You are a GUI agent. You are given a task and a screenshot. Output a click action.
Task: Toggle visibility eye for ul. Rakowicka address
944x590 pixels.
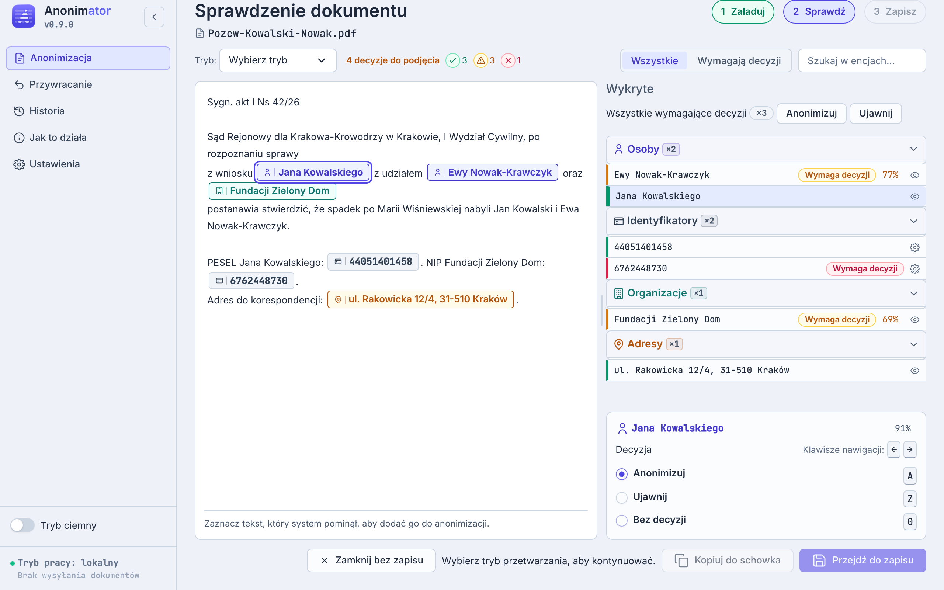(915, 371)
